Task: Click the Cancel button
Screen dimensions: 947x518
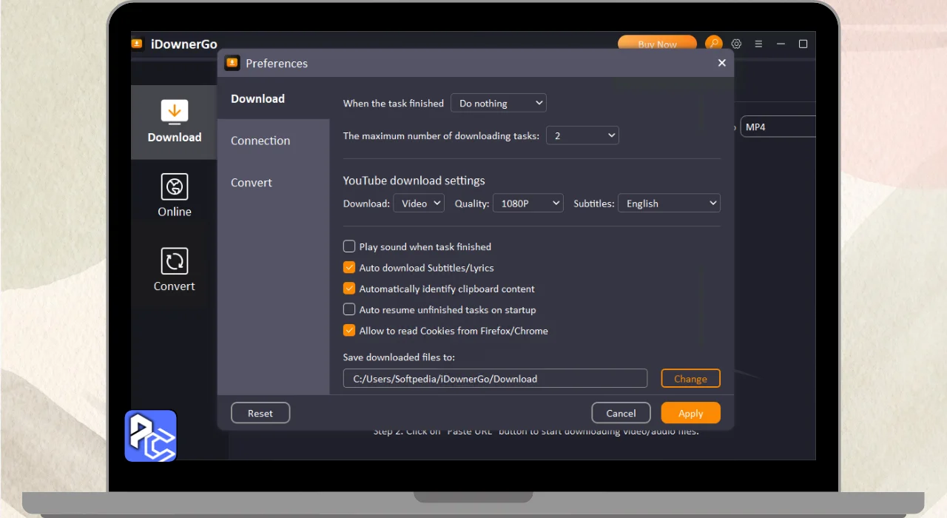Action: [x=621, y=413]
